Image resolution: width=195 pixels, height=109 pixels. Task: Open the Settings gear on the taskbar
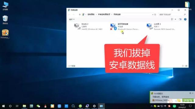[x=94, y=106]
